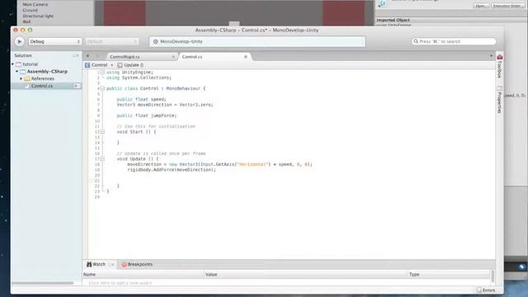Select Directional light in Unity hierarchy

[38, 16]
